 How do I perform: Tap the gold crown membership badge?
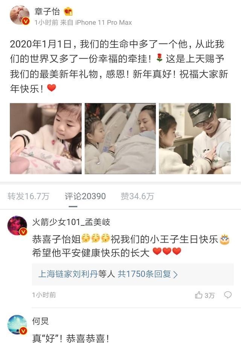click(x=68, y=11)
